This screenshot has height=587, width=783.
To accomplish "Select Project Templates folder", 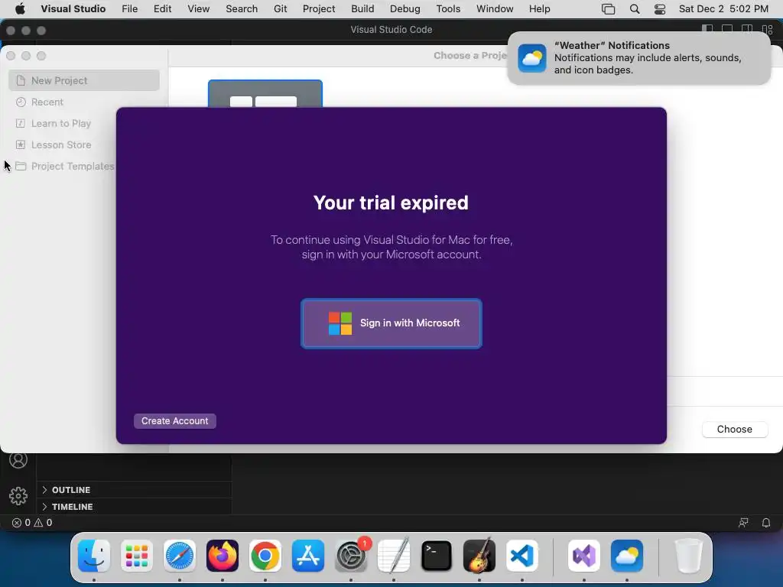I will pyautogui.click(x=65, y=166).
